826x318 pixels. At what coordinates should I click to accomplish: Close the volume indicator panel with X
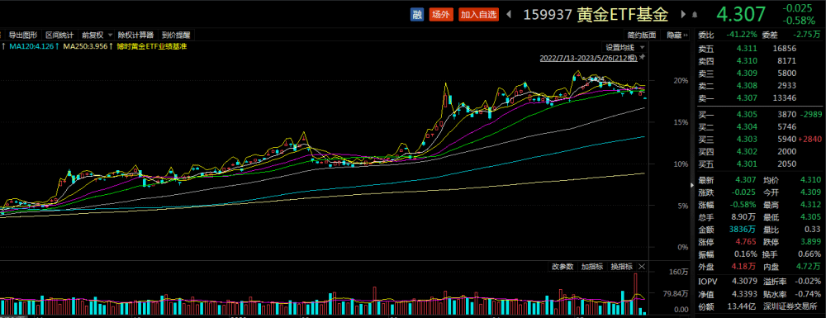point(642,267)
